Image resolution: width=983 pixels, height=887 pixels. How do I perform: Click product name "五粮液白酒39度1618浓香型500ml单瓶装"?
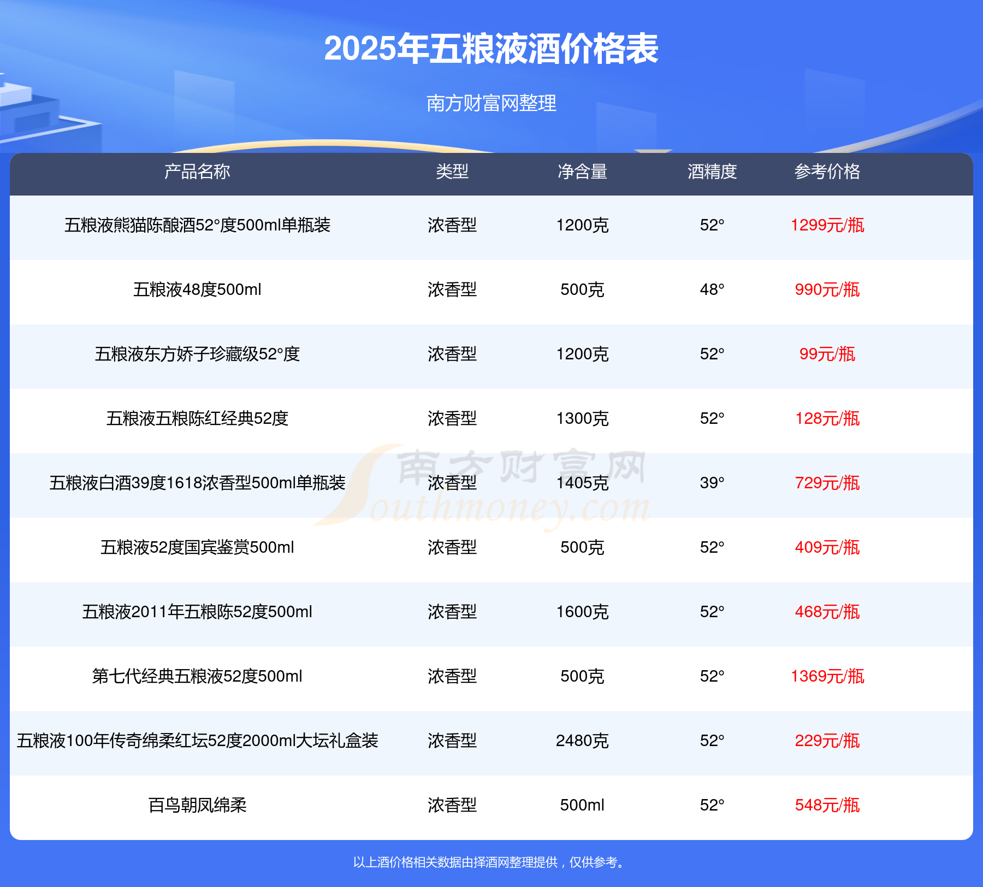pos(197,483)
